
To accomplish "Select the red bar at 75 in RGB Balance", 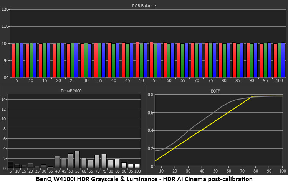I will coord(207,60).
